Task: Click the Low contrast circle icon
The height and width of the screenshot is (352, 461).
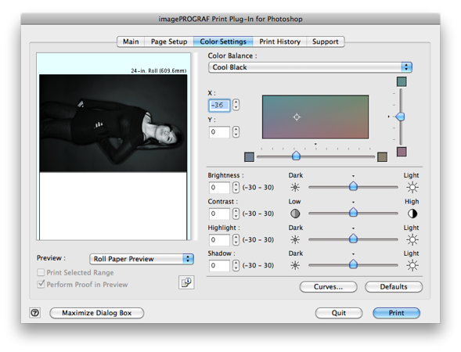Action: (295, 214)
